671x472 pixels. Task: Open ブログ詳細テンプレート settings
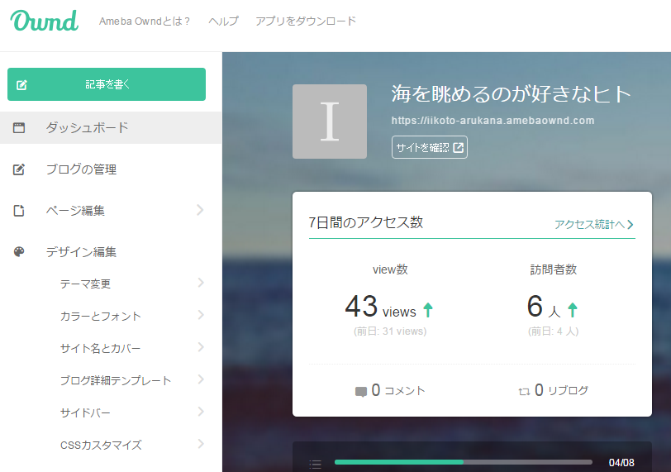[116, 380]
